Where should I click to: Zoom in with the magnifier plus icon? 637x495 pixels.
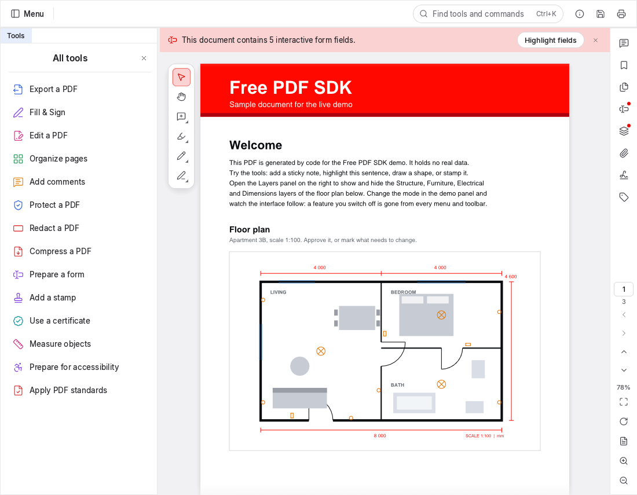[624, 461]
